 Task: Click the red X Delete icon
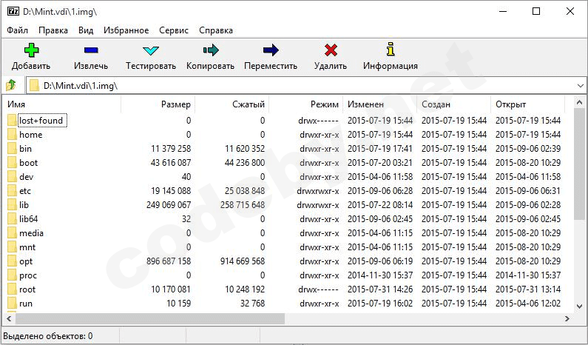(x=330, y=50)
